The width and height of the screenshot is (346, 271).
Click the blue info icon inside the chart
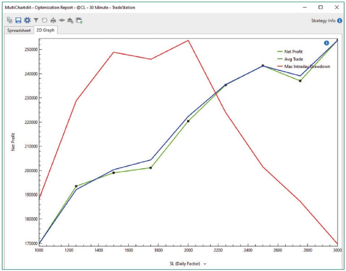pyautogui.click(x=326, y=43)
